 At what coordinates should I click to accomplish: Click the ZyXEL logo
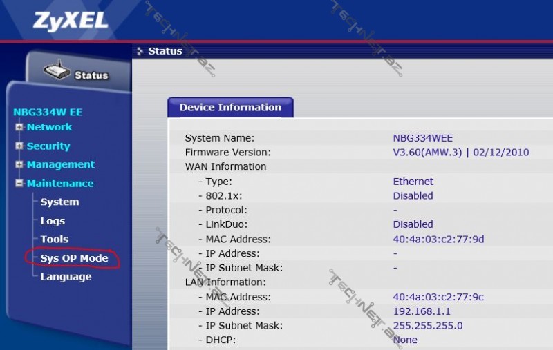pos(71,20)
